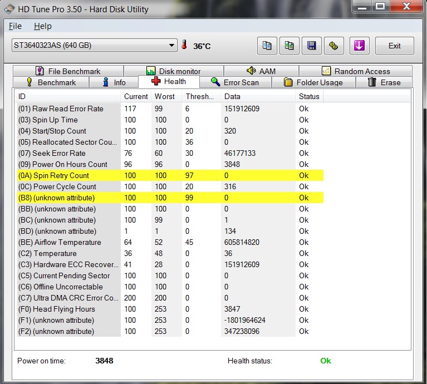Select the (F2) unknown attribute row
Viewport: 427px width, 384px height.
tap(170, 332)
